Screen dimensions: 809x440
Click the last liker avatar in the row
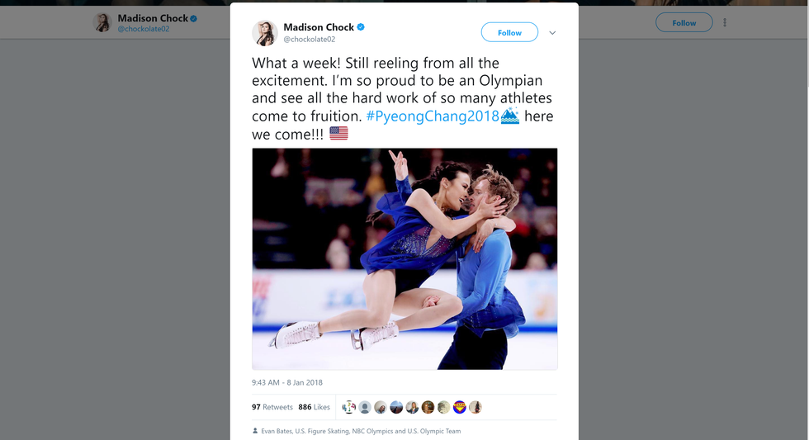point(475,407)
